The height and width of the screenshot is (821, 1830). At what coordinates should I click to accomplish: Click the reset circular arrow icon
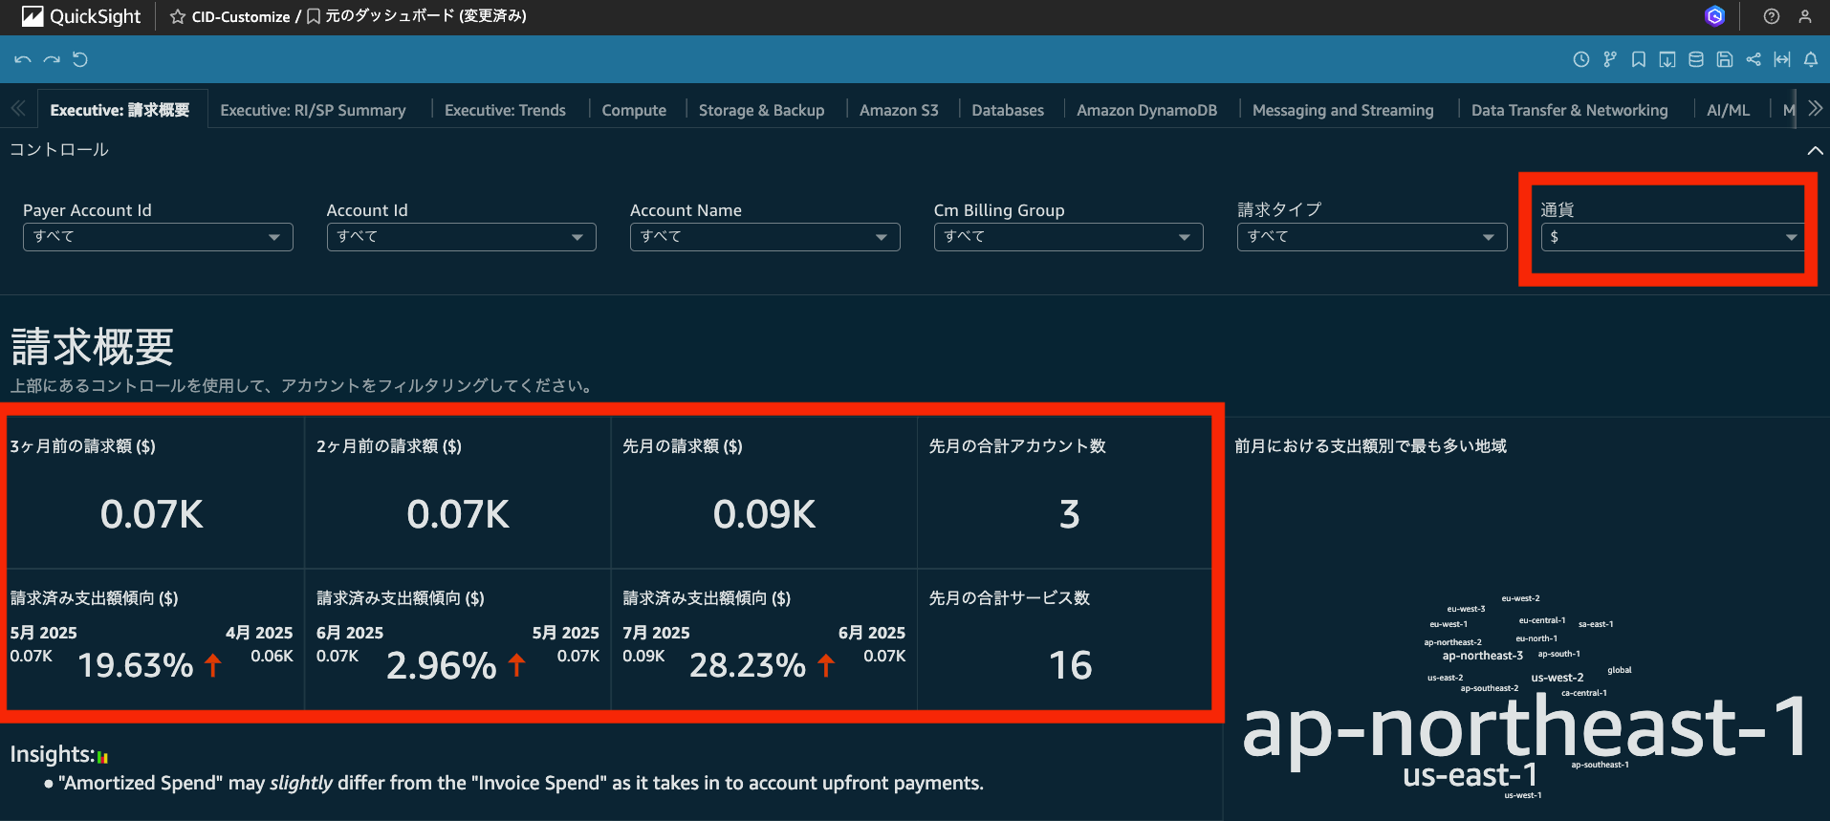(x=80, y=59)
